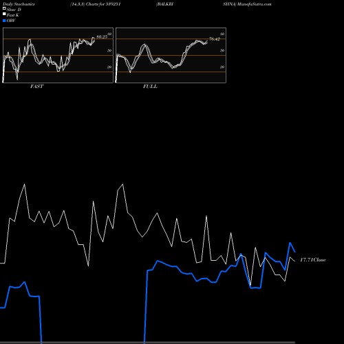Click the FULL stochastic chart panel

[171, 55]
